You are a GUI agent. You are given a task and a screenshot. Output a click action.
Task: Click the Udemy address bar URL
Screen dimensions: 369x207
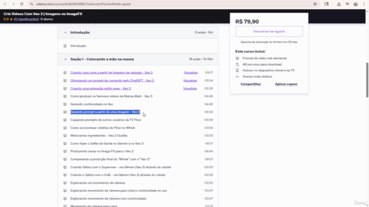(83, 4)
